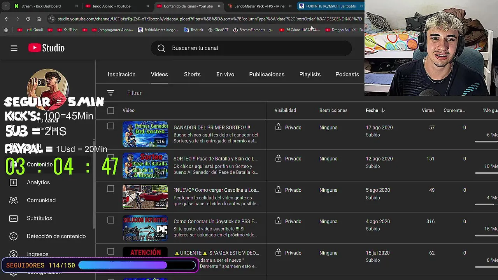Reload the page with browser refresh icon
498x280 pixels.
(28, 19)
